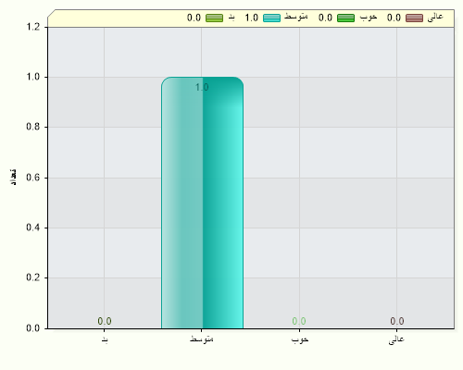
Task: Select the بد legend label text
Action: coord(231,18)
